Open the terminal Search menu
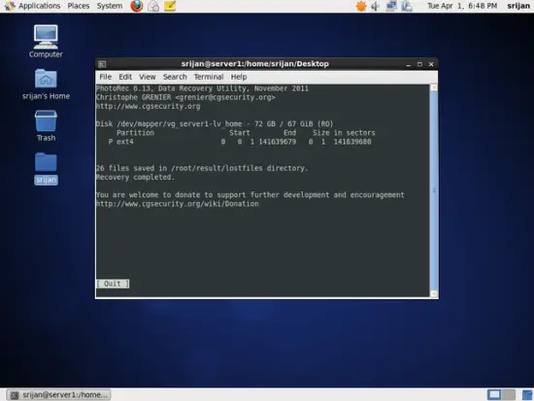534x401 pixels. [175, 77]
